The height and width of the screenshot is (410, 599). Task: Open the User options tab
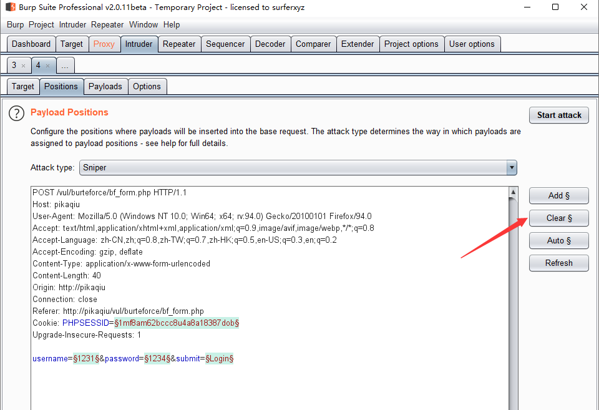tap(472, 44)
